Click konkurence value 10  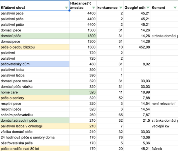[x=121, y=47]
